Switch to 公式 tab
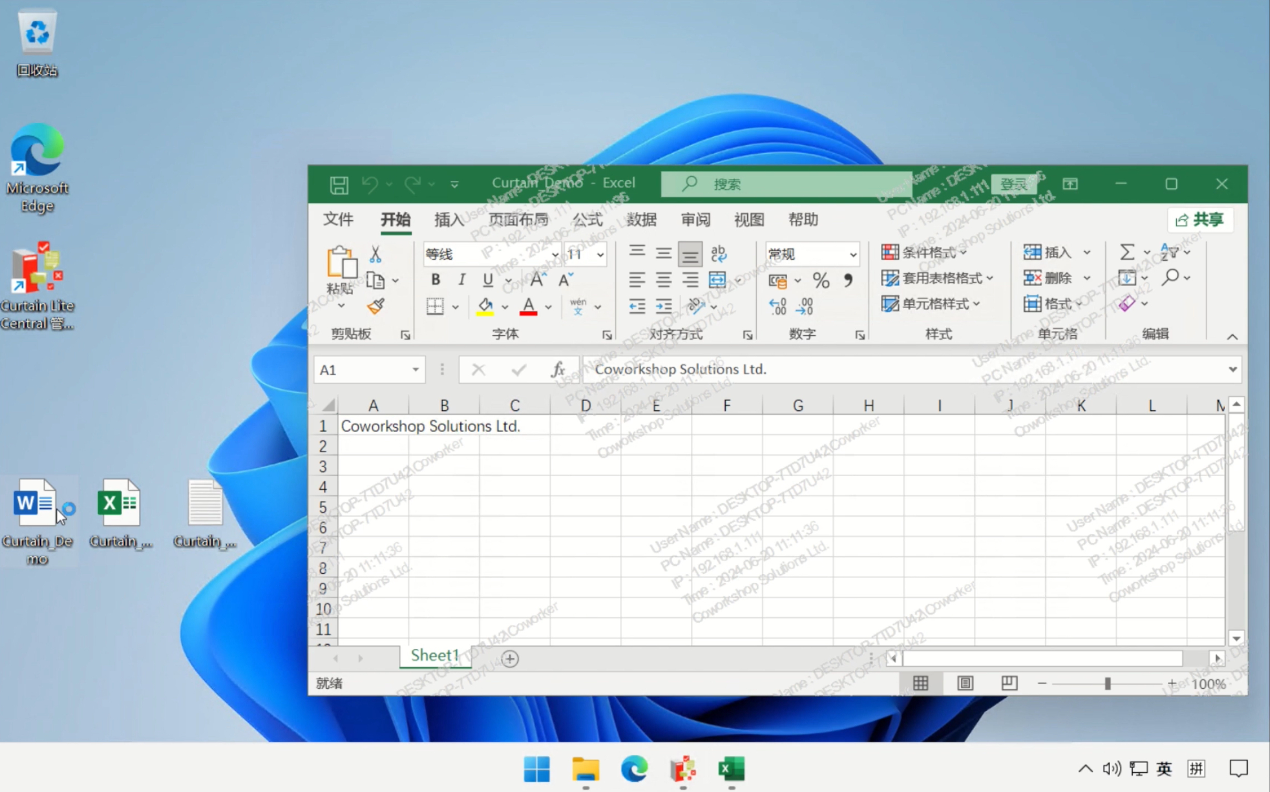1270x792 pixels. pos(587,220)
